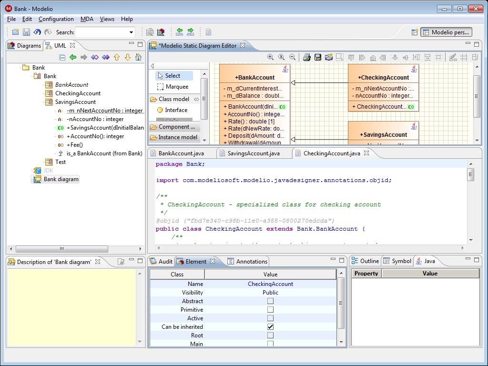Expand the Instance model palette group

(x=174, y=137)
